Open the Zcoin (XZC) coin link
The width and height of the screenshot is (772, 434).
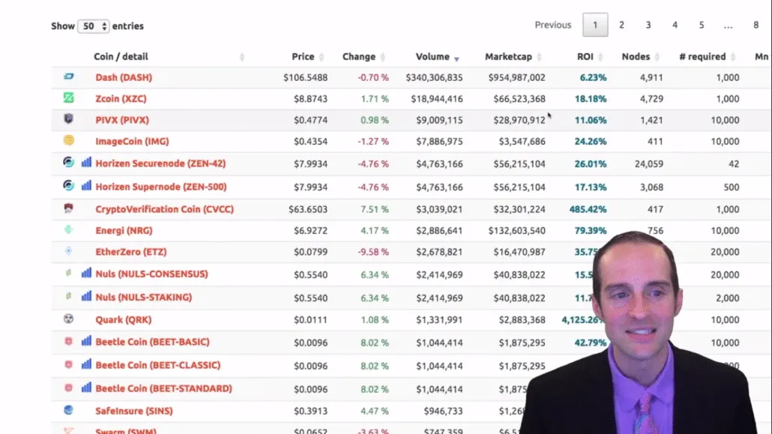[121, 98]
